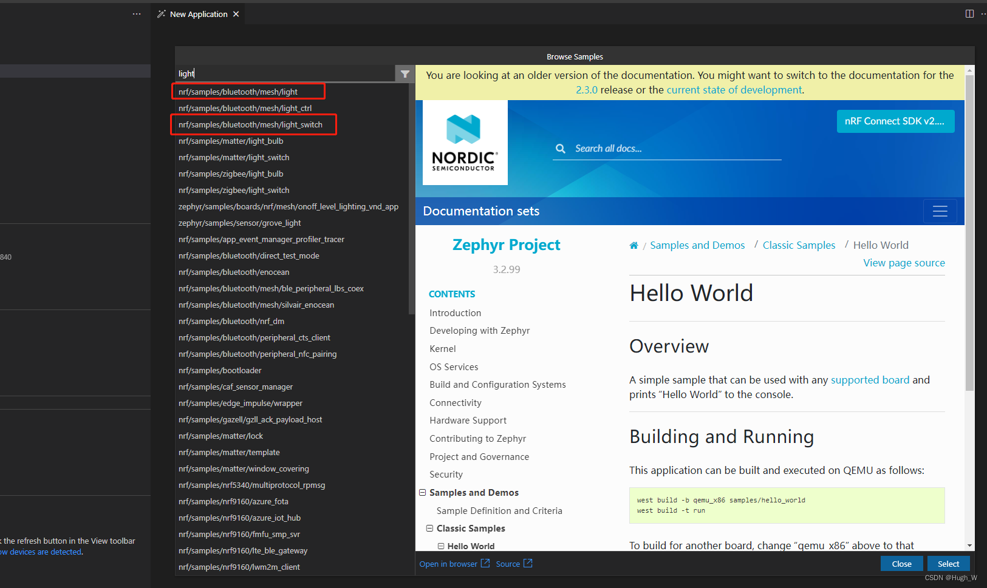Click the filter icon beside the search box
This screenshot has height=588, width=987.
(x=405, y=74)
